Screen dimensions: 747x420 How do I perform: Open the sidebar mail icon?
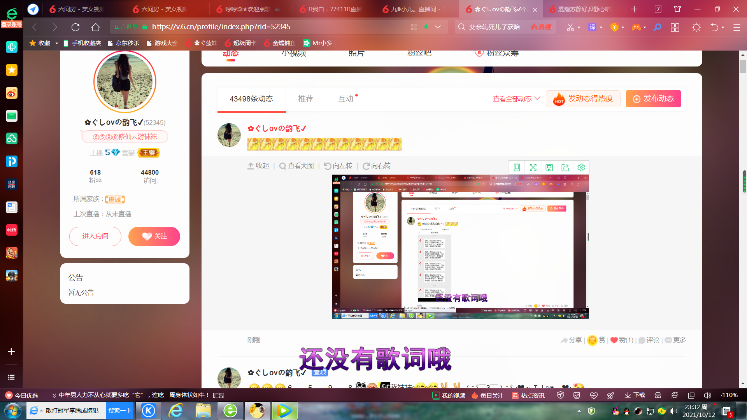point(11,115)
